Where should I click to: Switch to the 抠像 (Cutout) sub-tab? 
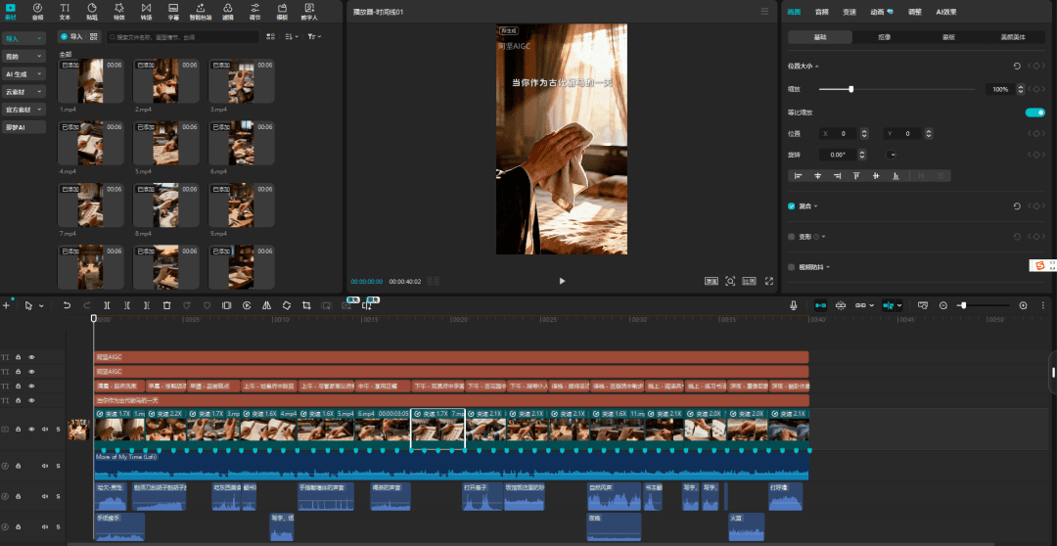pyautogui.click(x=884, y=37)
